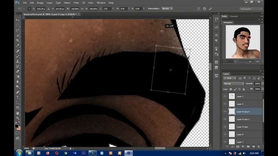Open the Layers panel flyout menu
Screen dimensions: 278x156
(x=262, y=74)
